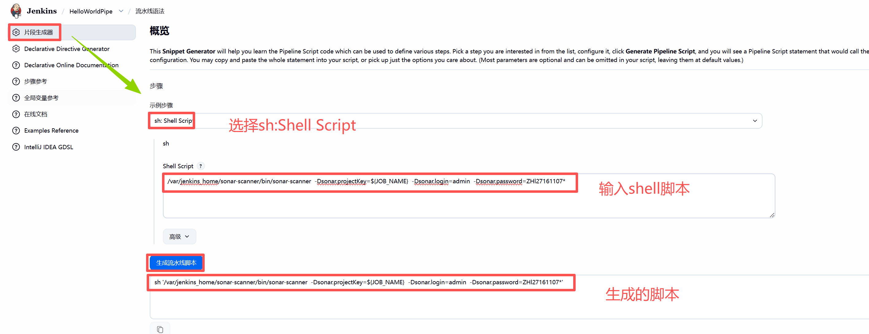Select the 片段生成器 sidebar item
This screenshot has height=334, width=869.
(x=72, y=33)
